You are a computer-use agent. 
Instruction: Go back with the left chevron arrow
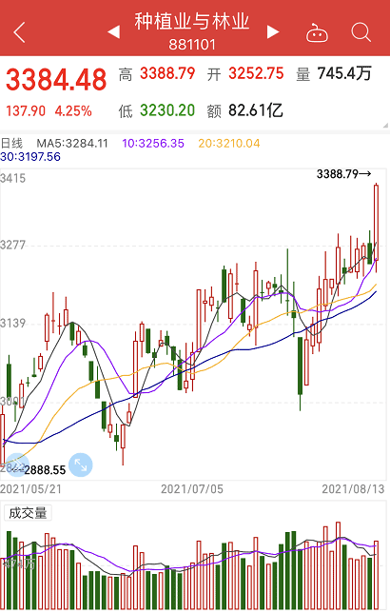(20, 32)
